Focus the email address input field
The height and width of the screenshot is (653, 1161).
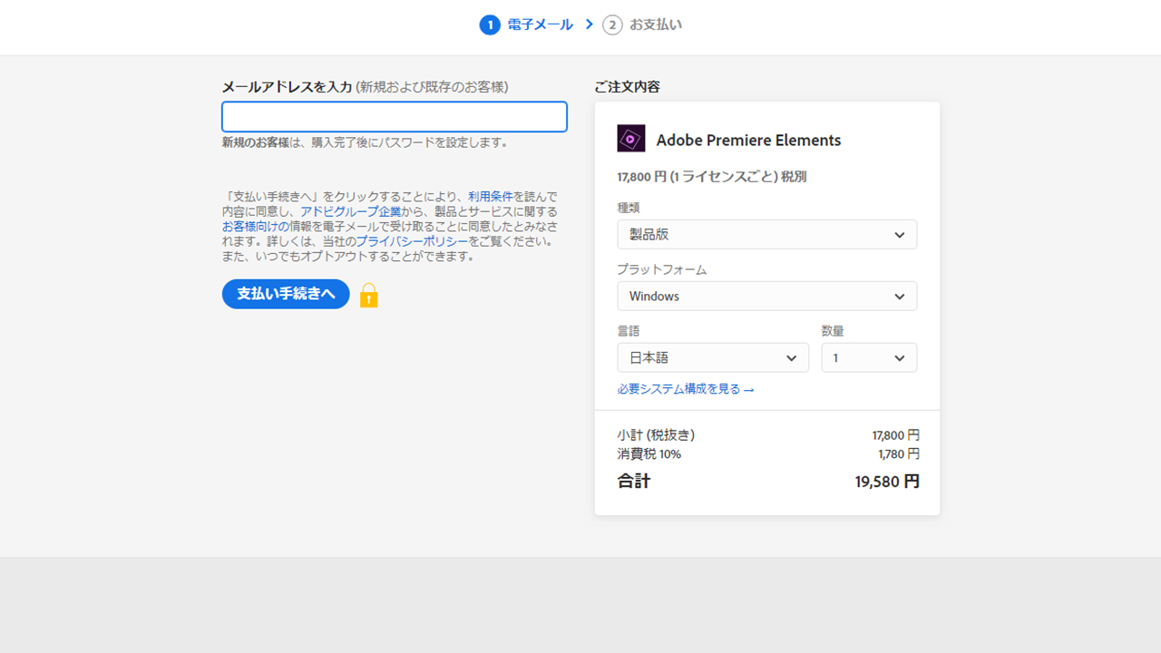[395, 117]
